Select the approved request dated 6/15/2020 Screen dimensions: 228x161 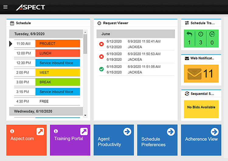[136, 69]
